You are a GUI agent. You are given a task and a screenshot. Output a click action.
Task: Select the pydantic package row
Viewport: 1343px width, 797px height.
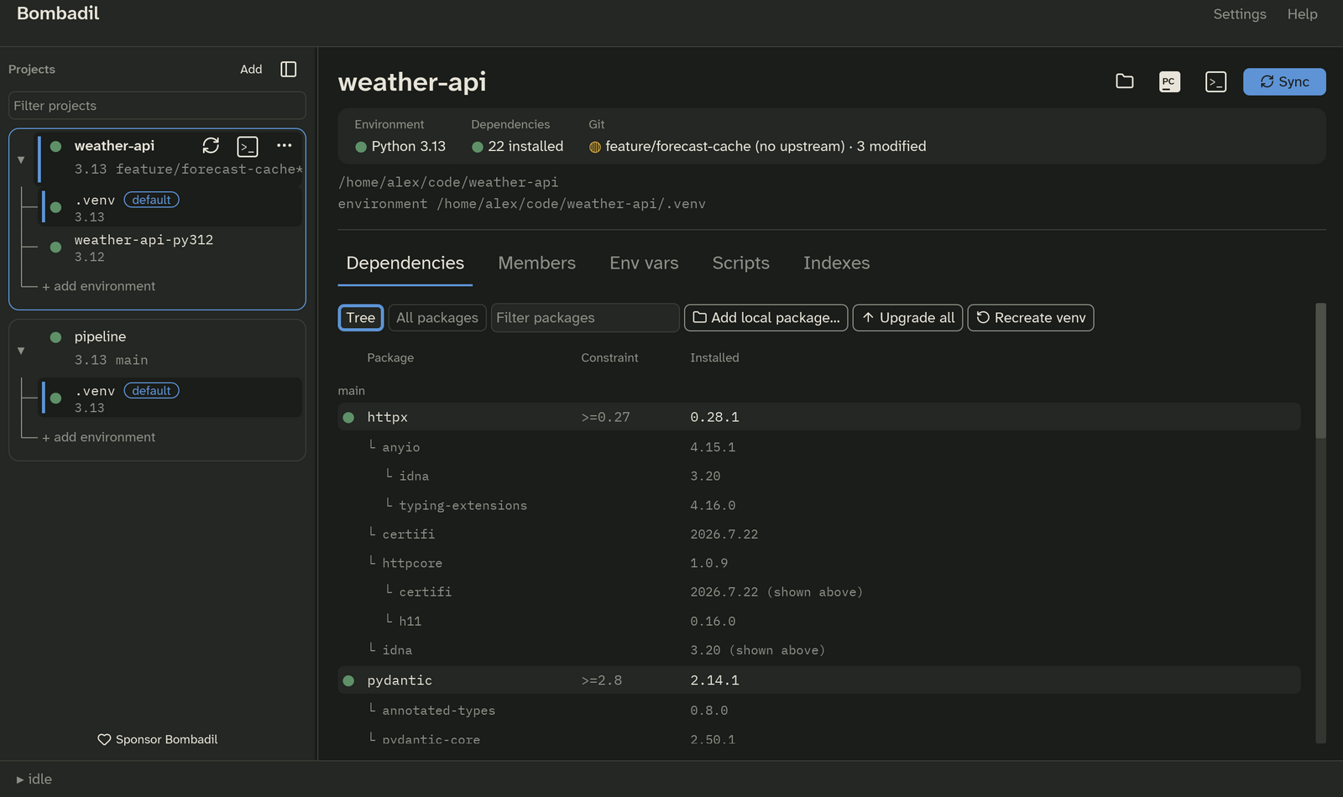(819, 680)
